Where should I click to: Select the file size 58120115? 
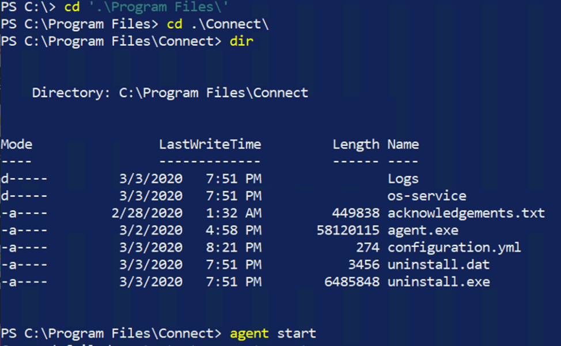coord(348,230)
